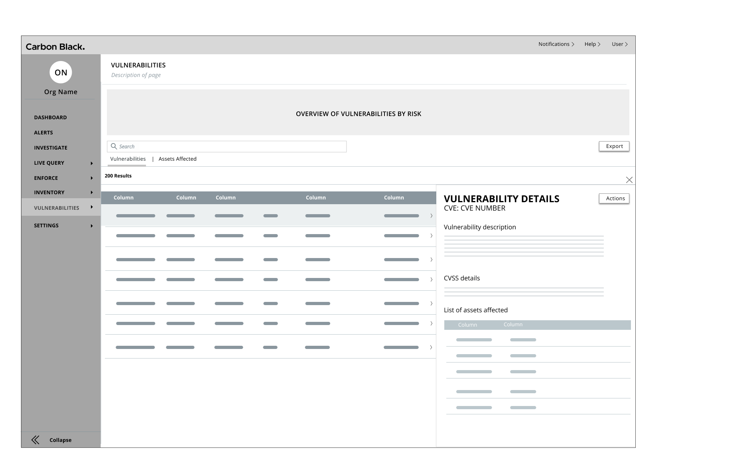Viewport: 749px width, 471px height.
Task: Expand the Settings menu arrow
Action: click(x=92, y=226)
